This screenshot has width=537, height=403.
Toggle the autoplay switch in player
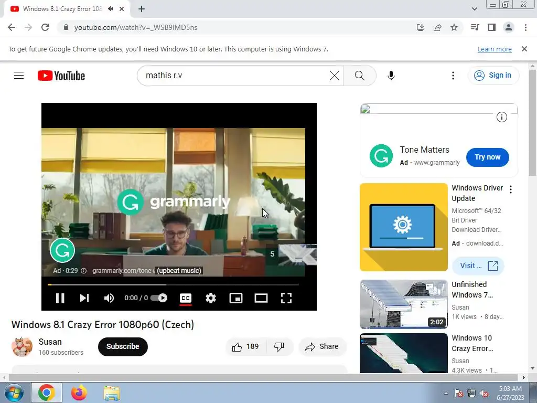[x=159, y=298]
